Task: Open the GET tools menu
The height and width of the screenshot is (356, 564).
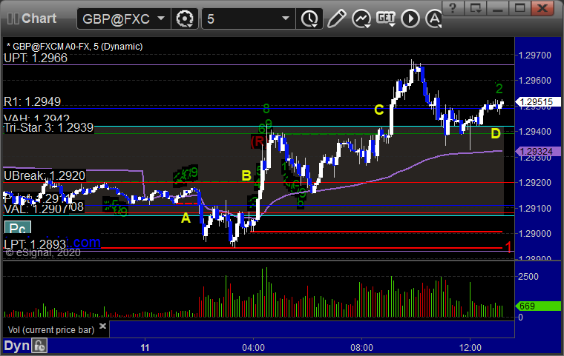Action: point(386,19)
